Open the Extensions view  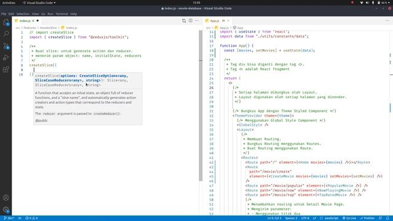(6, 69)
